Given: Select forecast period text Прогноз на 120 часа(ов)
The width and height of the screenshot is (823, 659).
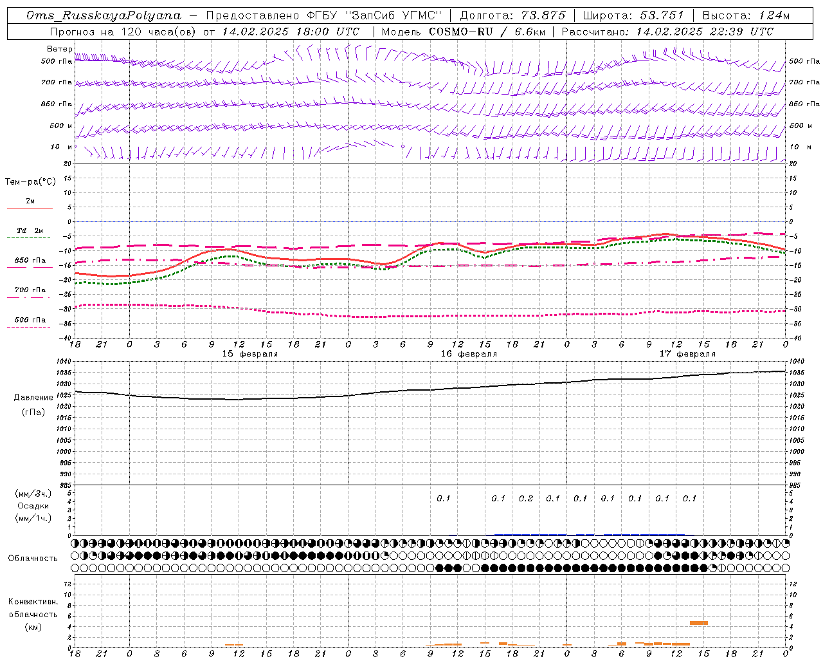Looking at the screenshot, I should (x=123, y=32).
